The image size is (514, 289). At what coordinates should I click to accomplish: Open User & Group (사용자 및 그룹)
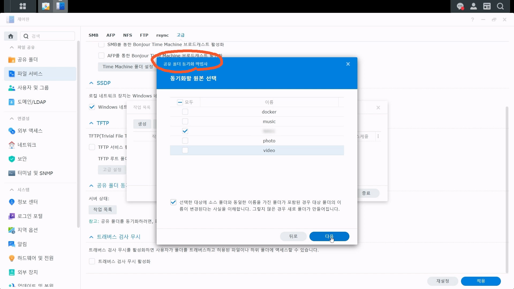click(x=33, y=88)
